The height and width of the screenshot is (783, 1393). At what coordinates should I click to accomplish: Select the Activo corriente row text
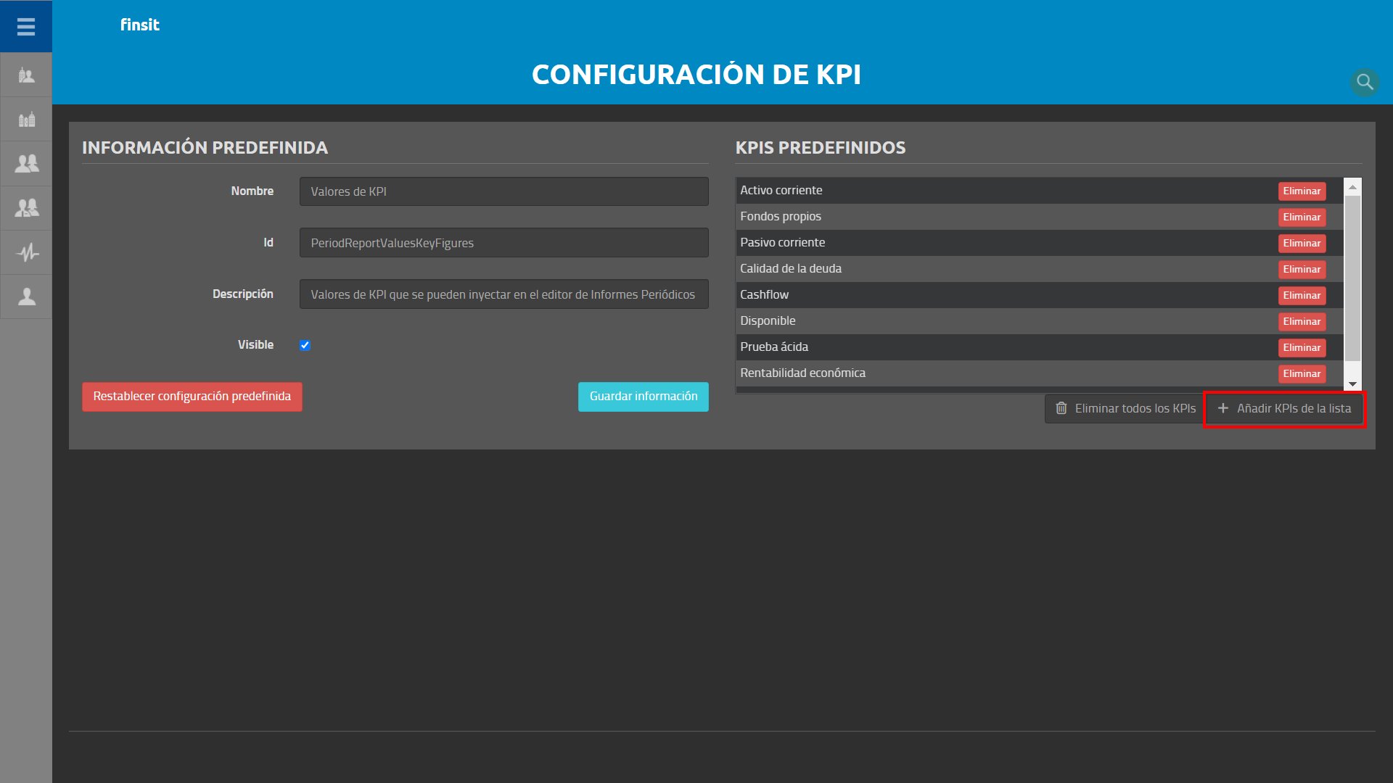tap(781, 190)
